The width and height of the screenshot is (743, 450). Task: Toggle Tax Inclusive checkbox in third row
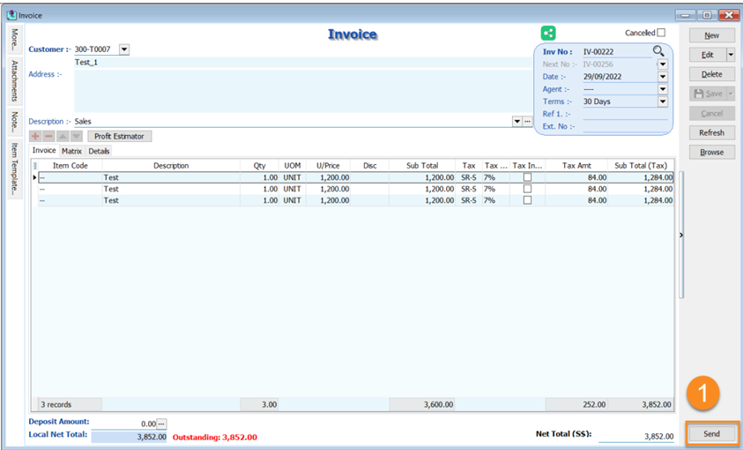pos(527,200)
